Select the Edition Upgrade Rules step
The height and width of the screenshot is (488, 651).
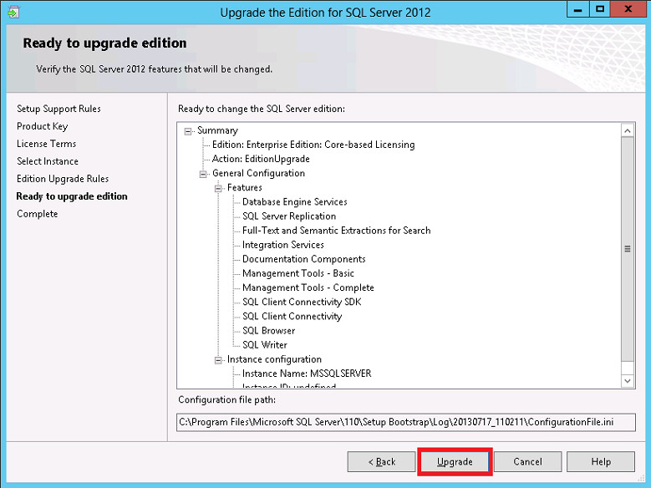tap(63, 179)
